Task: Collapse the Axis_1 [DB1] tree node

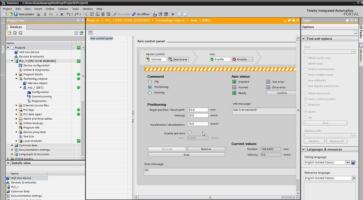Action: click(21, 88)
